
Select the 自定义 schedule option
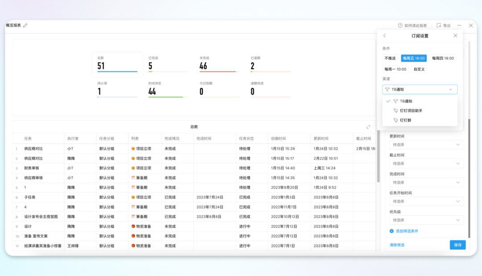coord(419,69)
